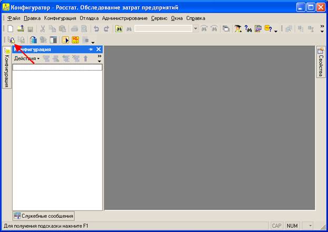This screenshot has height=232, width=328.
Task: Open the Help search question-mark icon
Action: [248, 28]
